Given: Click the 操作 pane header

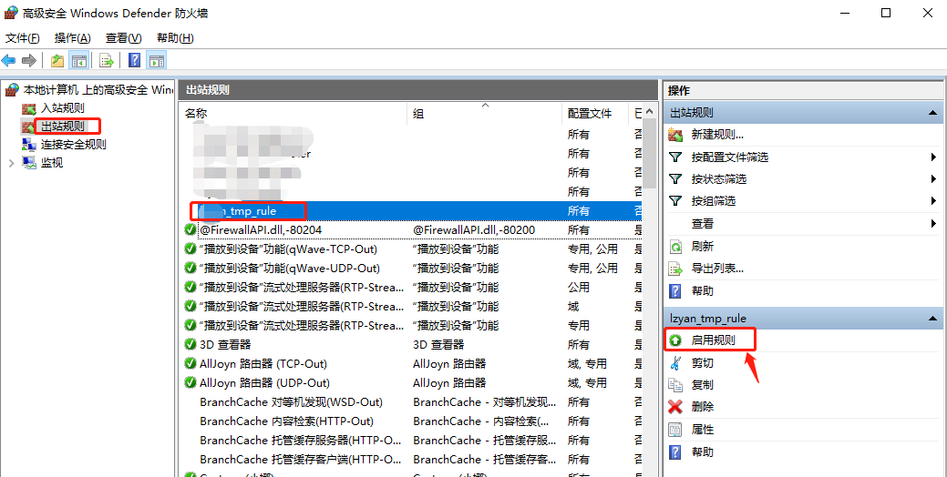Looking at the screenshot, I should [803, 90].
